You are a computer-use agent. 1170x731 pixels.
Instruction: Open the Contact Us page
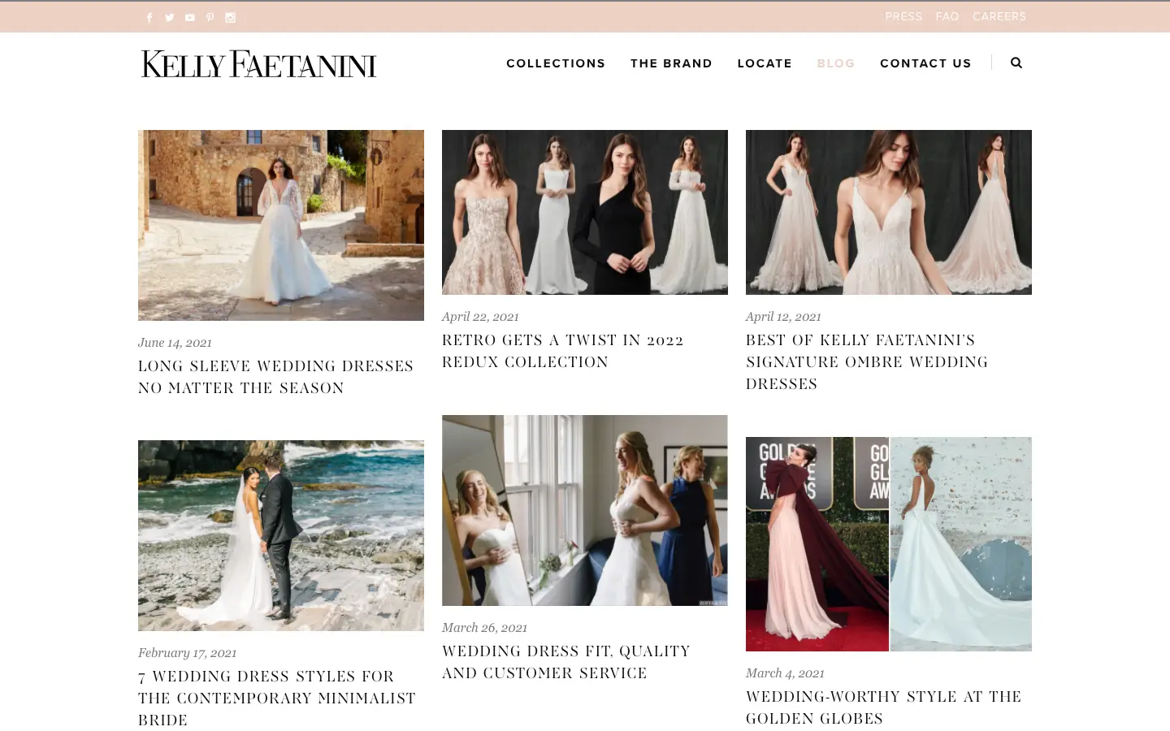coord(925,63)
